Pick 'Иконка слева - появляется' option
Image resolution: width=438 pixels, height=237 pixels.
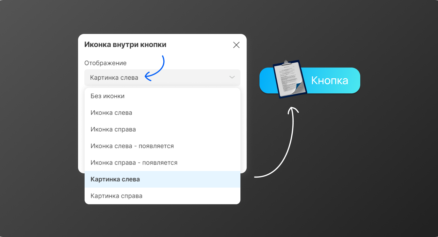(x=162, y=146)
